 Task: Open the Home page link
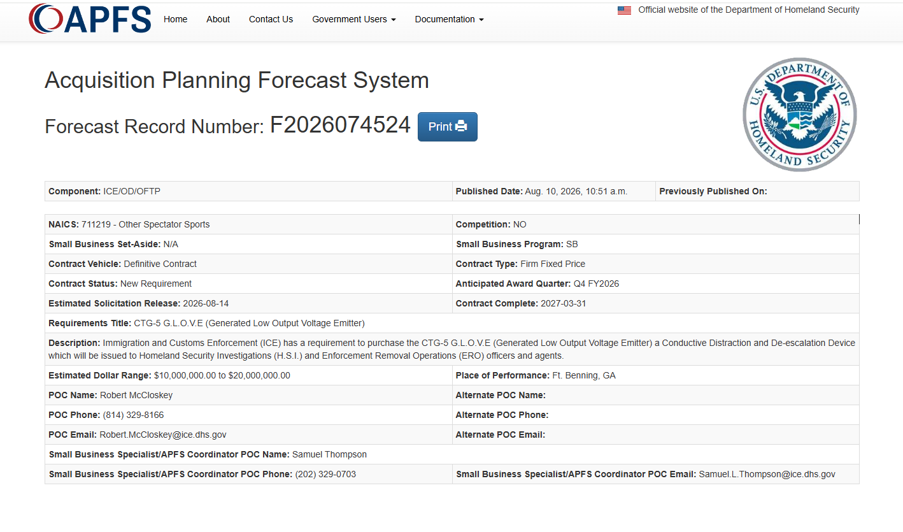click(176, 19)
